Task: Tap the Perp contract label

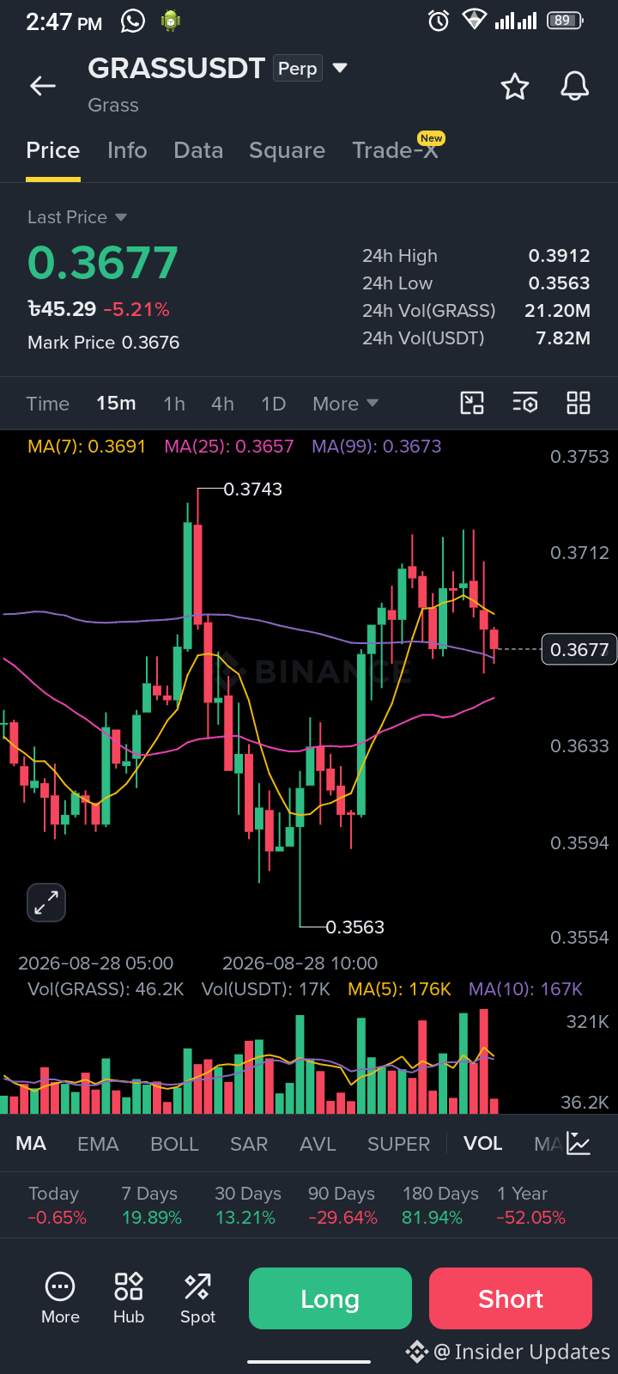Action: [x=298, y=68]
